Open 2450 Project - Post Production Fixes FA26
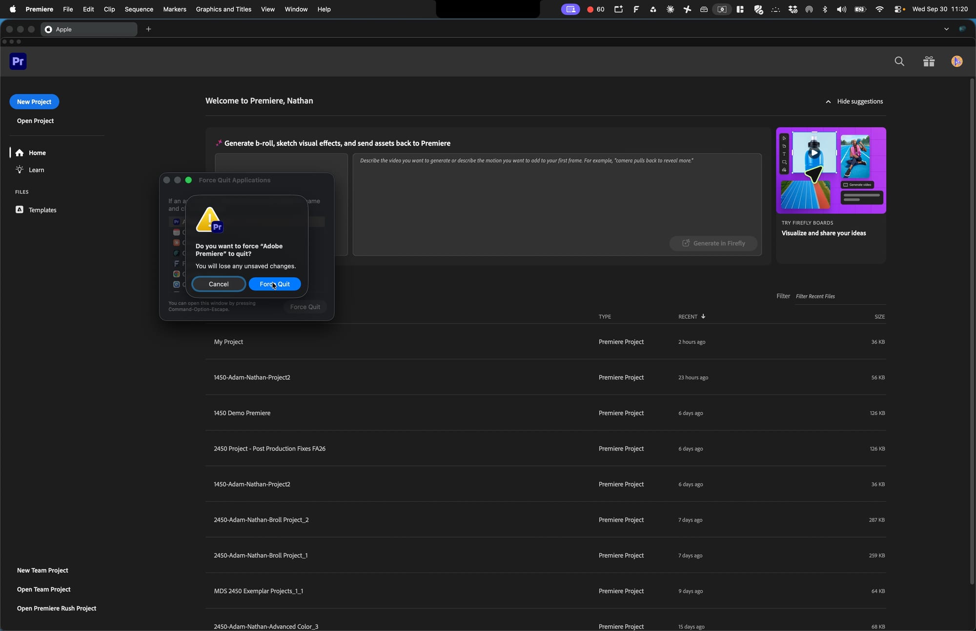976x631 pixels. pyautogui.click(x=546, y=448)
